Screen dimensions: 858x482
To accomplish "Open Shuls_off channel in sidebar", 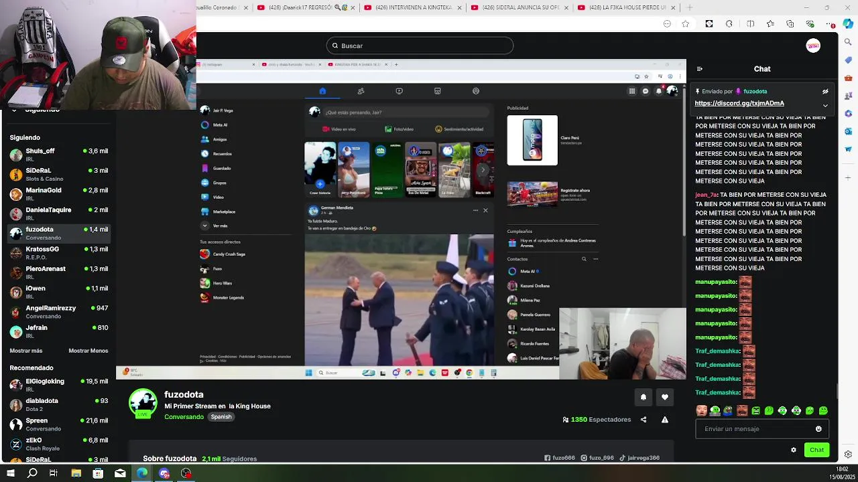I will point(58,155).
